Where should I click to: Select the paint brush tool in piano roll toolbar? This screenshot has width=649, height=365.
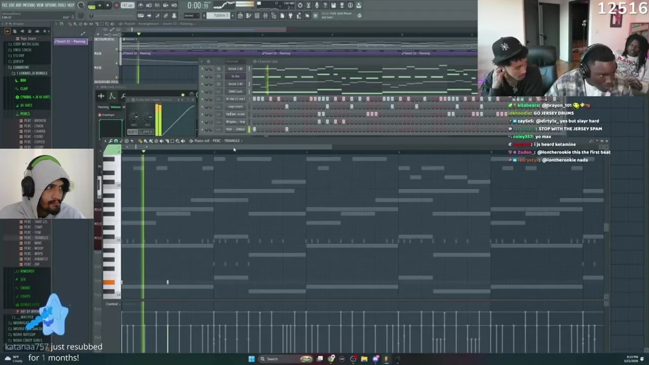tap(146, 141)
